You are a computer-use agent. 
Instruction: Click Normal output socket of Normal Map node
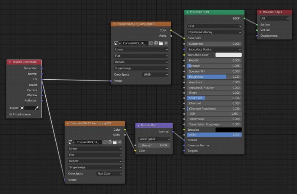(173, 132)
